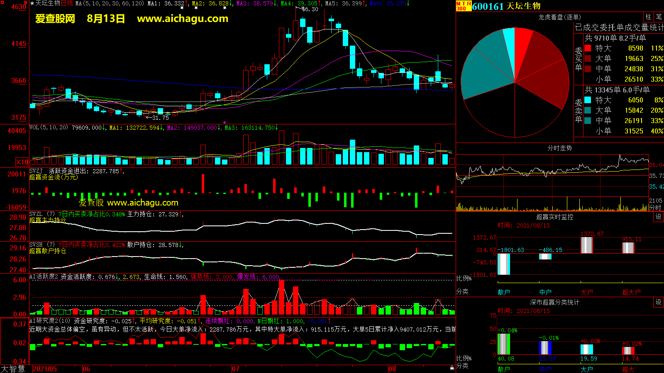Click the small red square icon in top-left corner
This screenshot has height=373, width=664.
tap(2, 2)
